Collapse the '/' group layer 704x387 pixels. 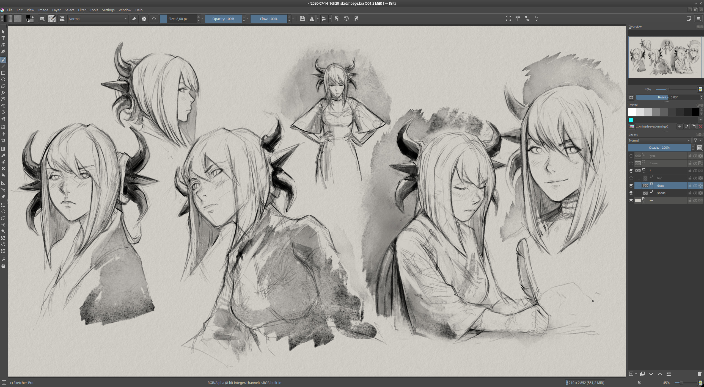click(644, 172)
